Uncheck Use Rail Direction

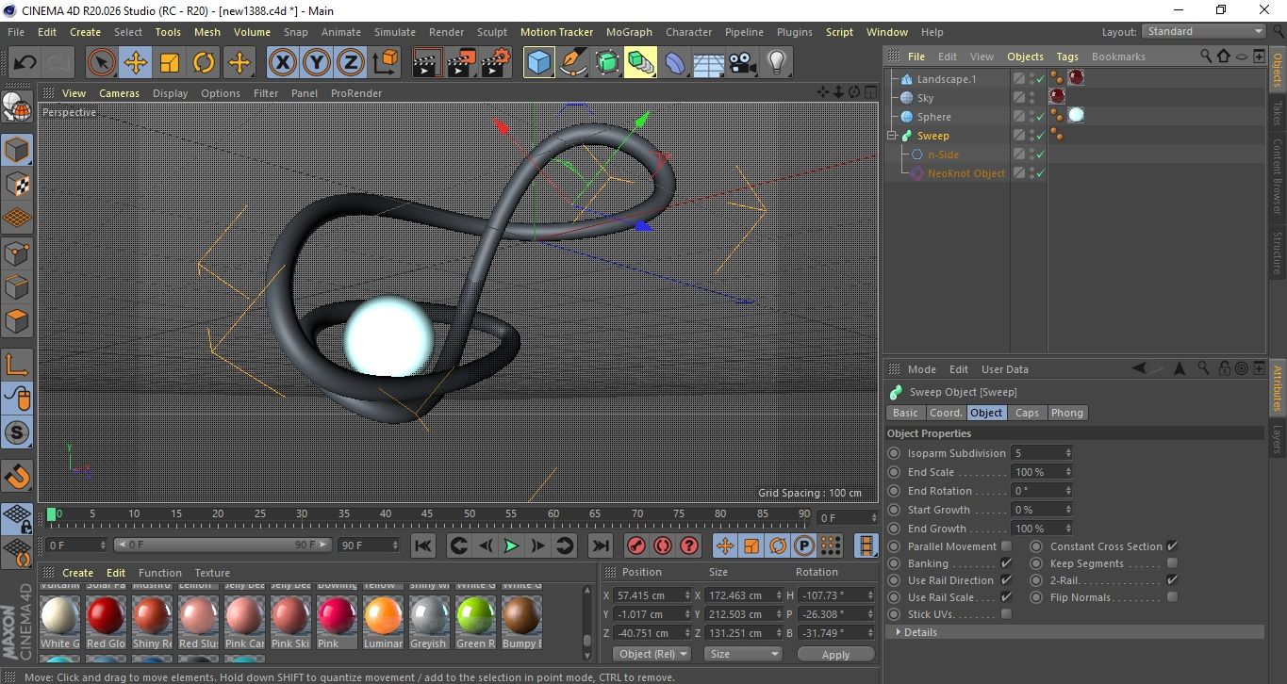pos(1006,580)
